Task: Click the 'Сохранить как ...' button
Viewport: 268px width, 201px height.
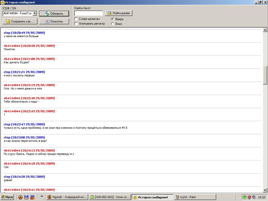Action: click(x=20, y=21)
